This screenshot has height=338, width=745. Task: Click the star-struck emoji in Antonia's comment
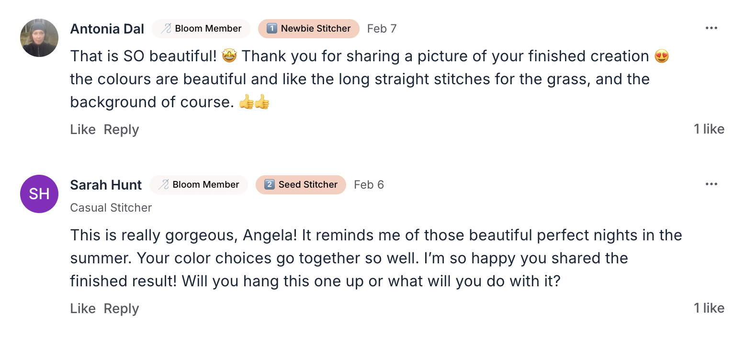coord(229,56)
